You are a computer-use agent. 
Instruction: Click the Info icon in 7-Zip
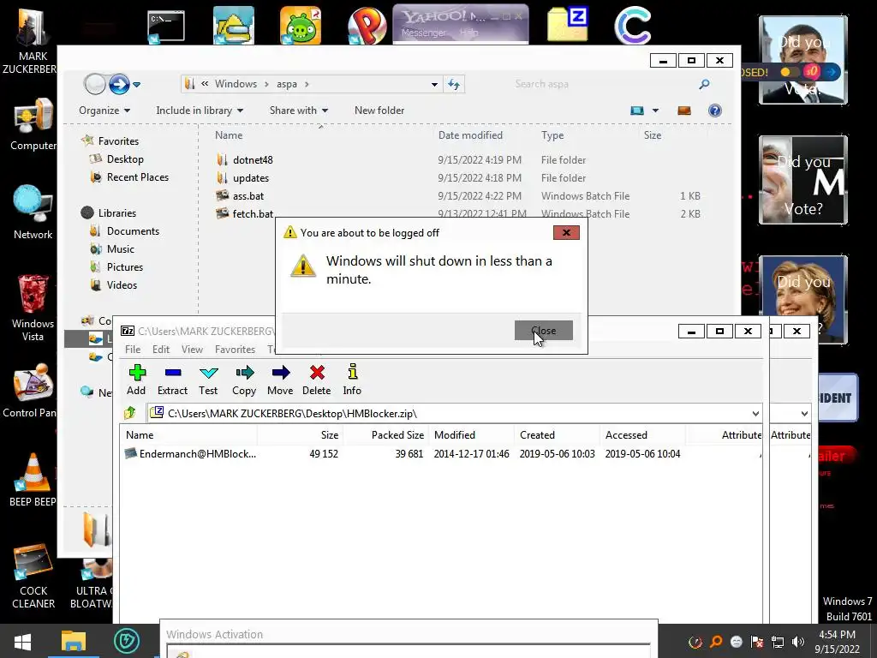click(x=352, y=372)
